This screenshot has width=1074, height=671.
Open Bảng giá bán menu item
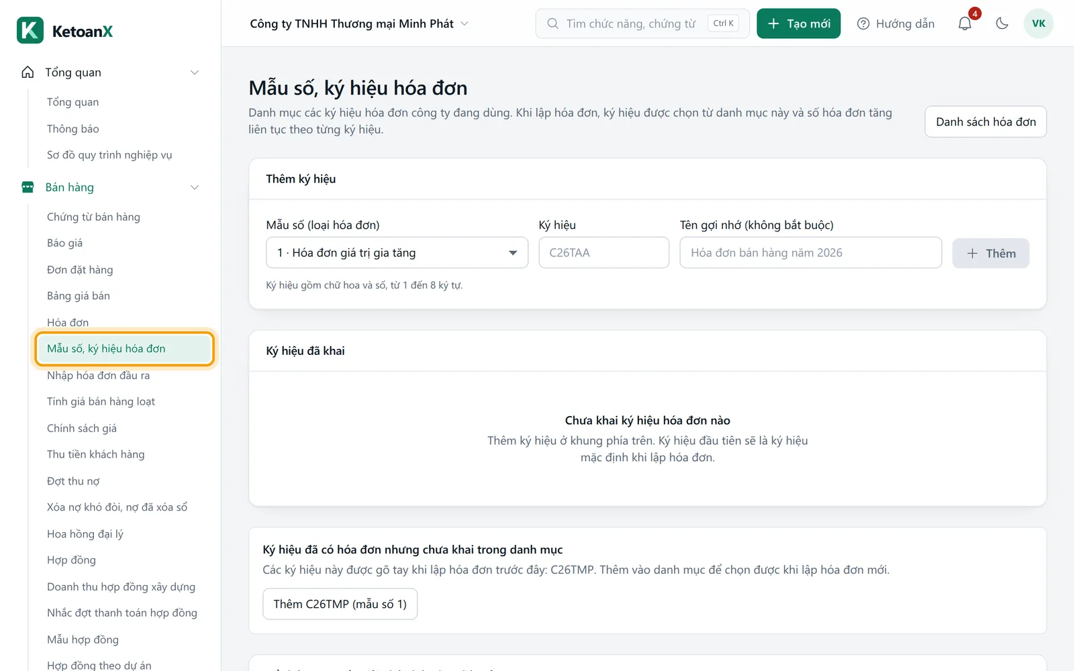coord(79,296)
